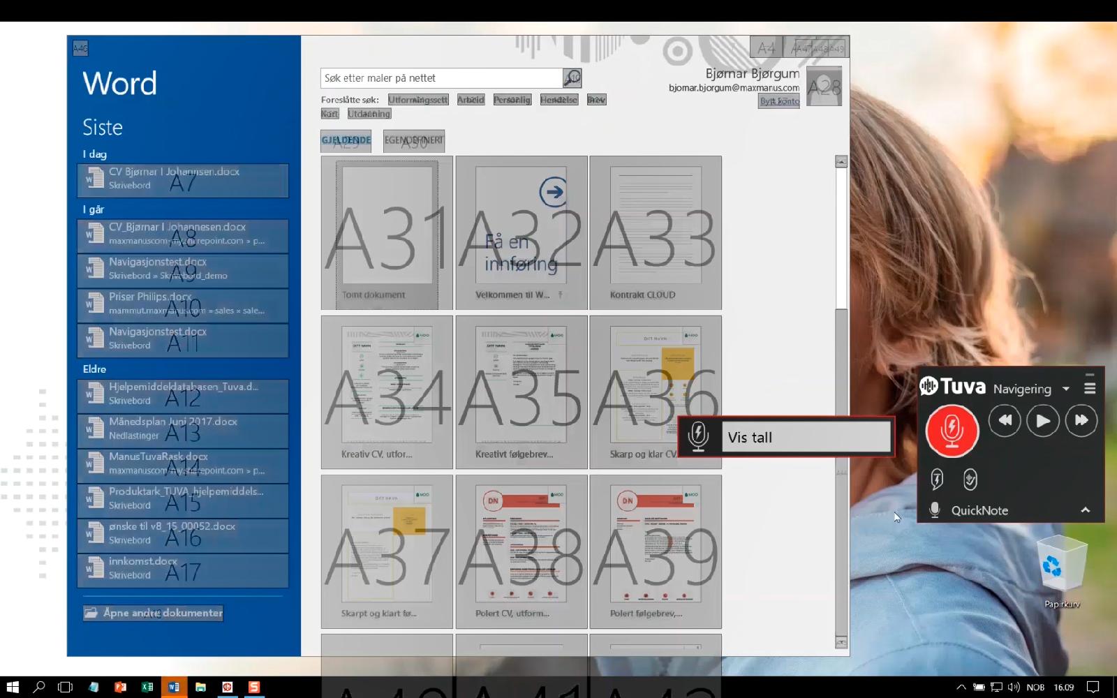Open recent file CV Bjørnar I Johannsen.docx
Image resolution: width=1117 pixels, height=698 pixels.
pos(183,181)
